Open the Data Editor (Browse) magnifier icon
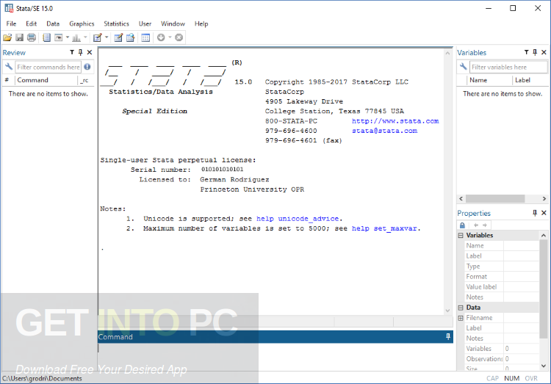The image size is (551, 384). (130, 37)
